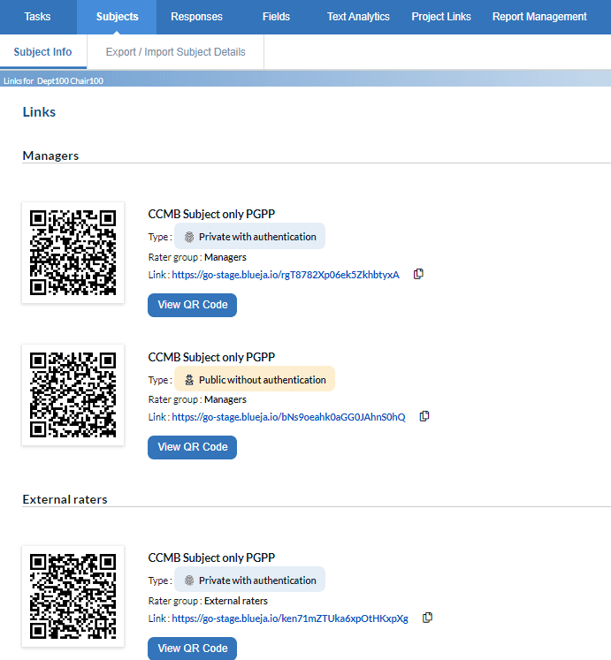Image resolution: width=611 pixels, height=660 pixels.
Task: Open the Project Links tab
Action: pyautogui.click(x=441, y=17)
